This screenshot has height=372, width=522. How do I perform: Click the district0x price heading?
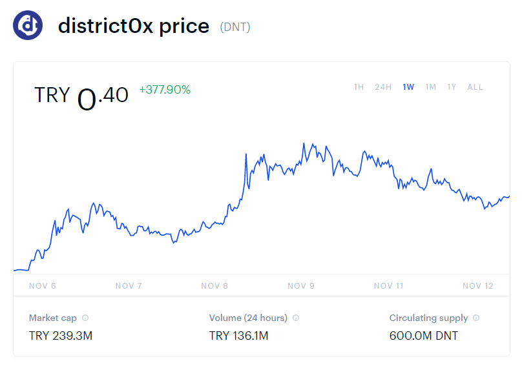[134, 26]
